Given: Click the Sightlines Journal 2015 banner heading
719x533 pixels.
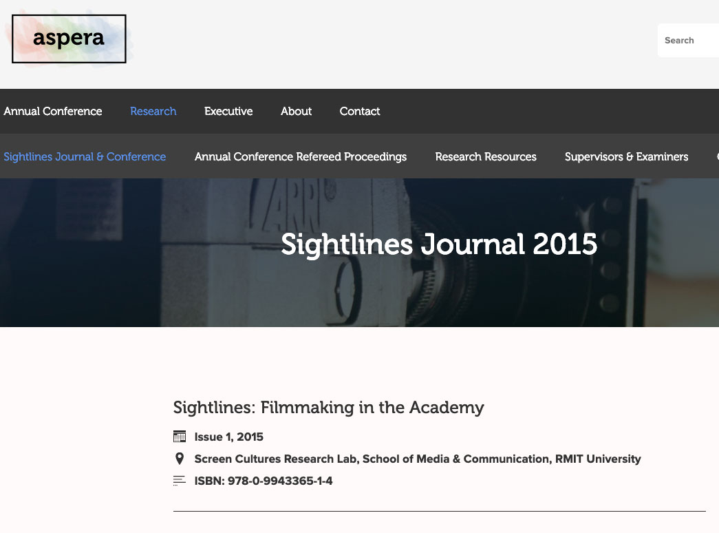Looking at the screenshot, I should [x=439, y=244].
